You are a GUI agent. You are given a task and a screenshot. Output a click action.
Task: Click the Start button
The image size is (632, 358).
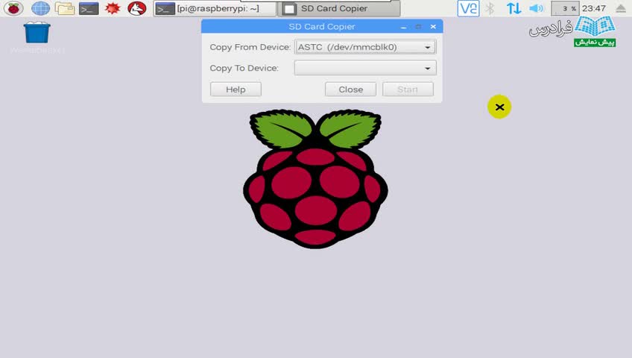click(x=408, y=89)
